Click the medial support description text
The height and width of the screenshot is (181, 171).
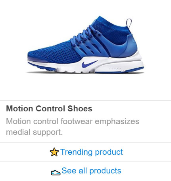(x=73, y=127)
